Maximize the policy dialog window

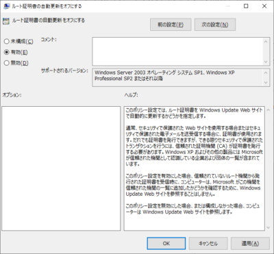pos(246,6)
